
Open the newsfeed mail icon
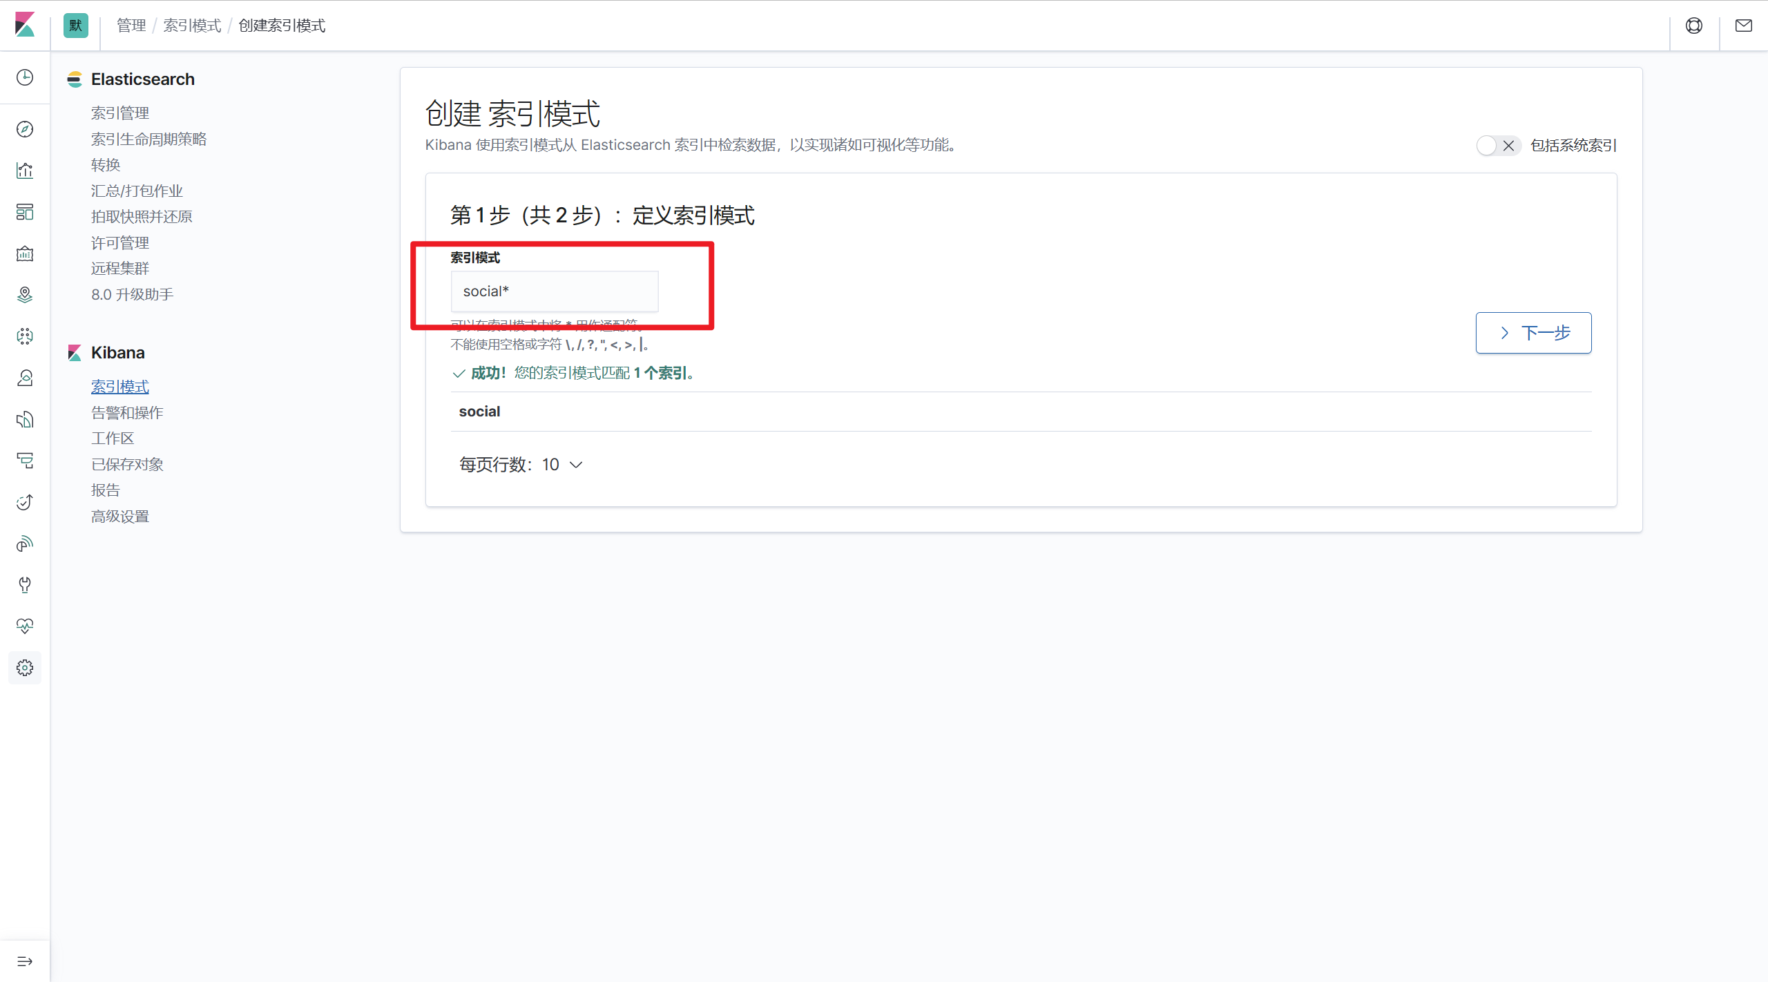pyautogui.click(x=1743, y=26)
